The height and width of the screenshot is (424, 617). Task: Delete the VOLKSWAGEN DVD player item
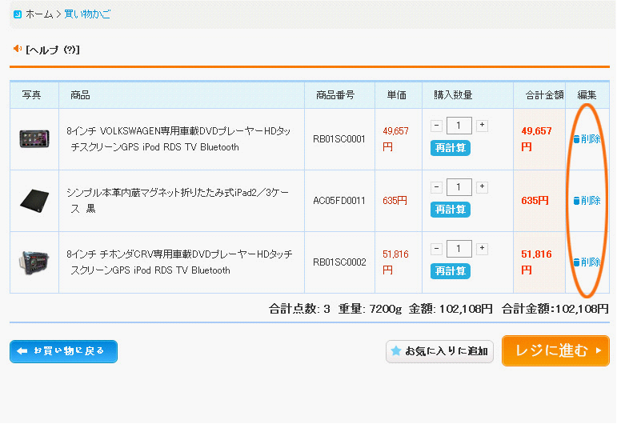[587, 139]
